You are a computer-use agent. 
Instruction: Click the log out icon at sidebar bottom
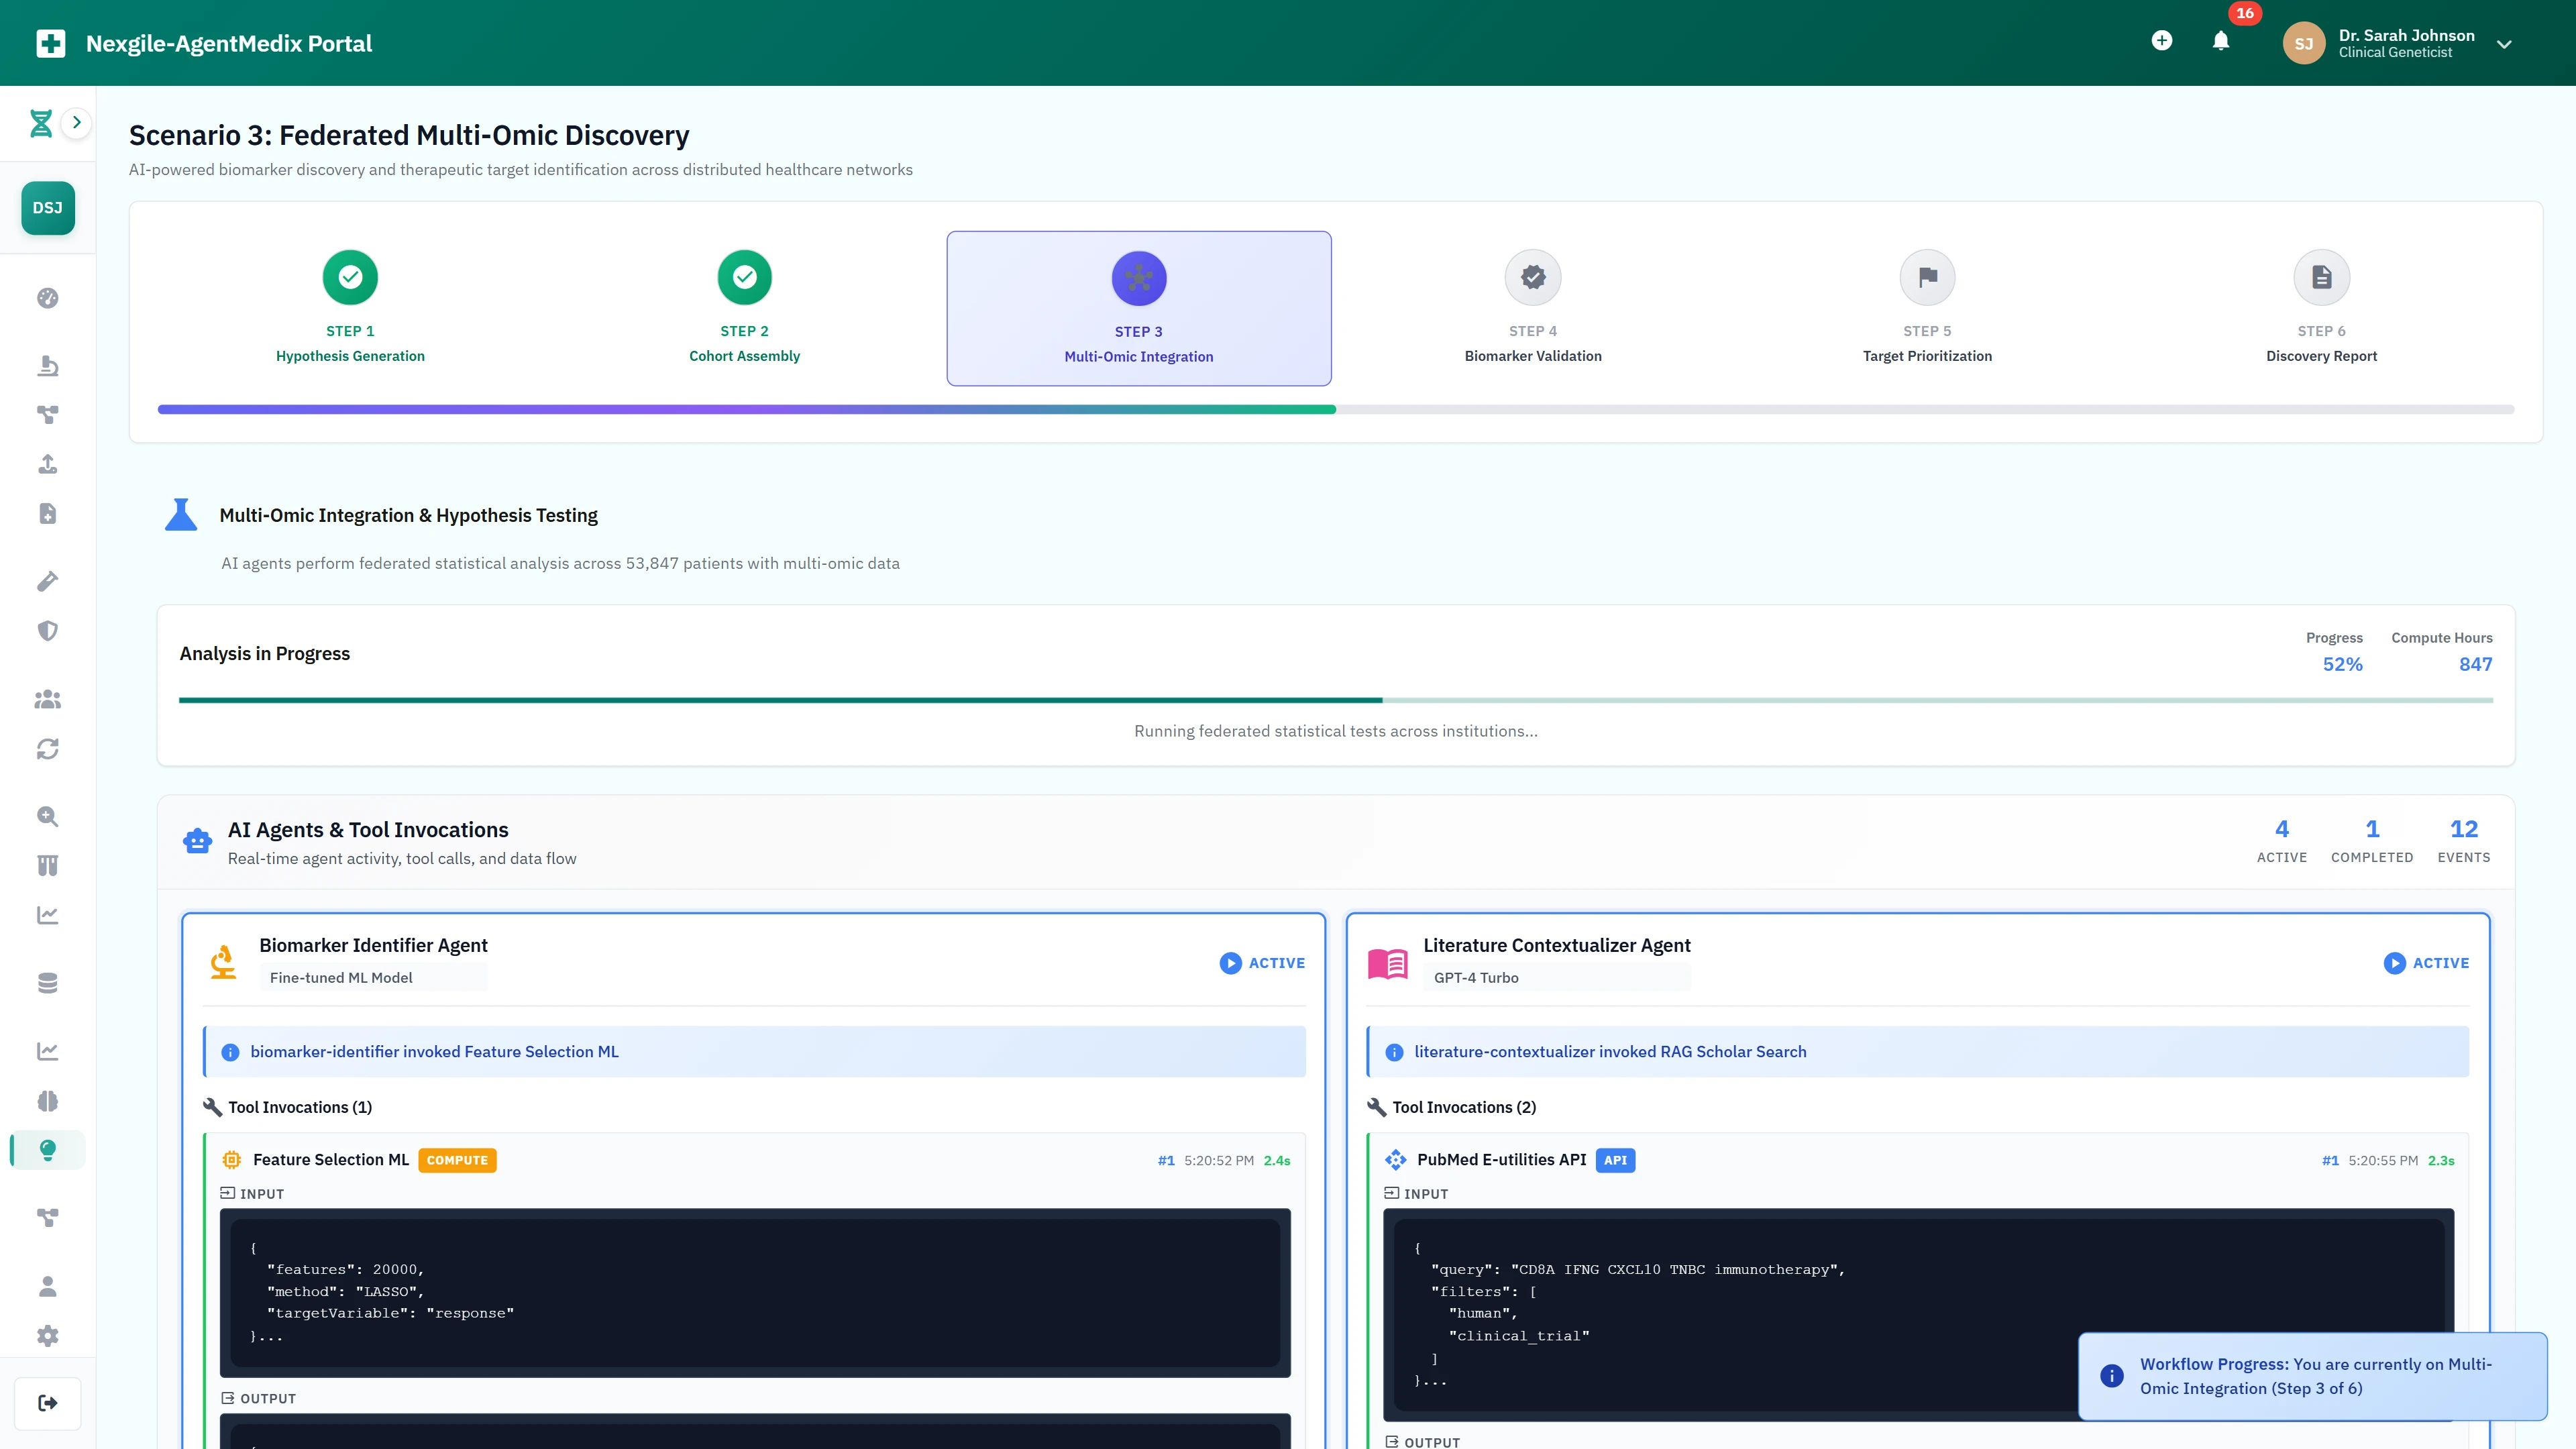click(47, 1402)
